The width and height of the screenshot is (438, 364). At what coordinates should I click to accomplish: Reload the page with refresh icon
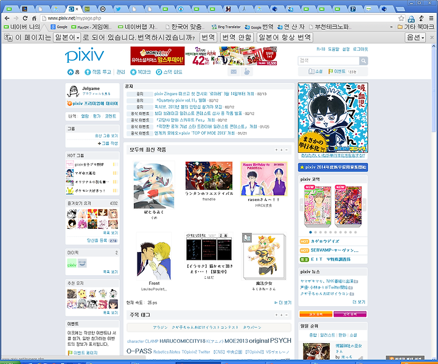pos(25,18)
